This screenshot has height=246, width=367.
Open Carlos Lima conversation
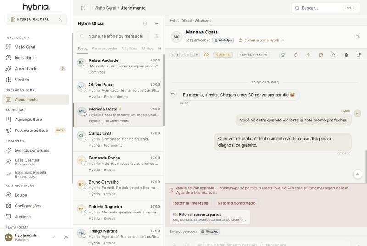118,139
